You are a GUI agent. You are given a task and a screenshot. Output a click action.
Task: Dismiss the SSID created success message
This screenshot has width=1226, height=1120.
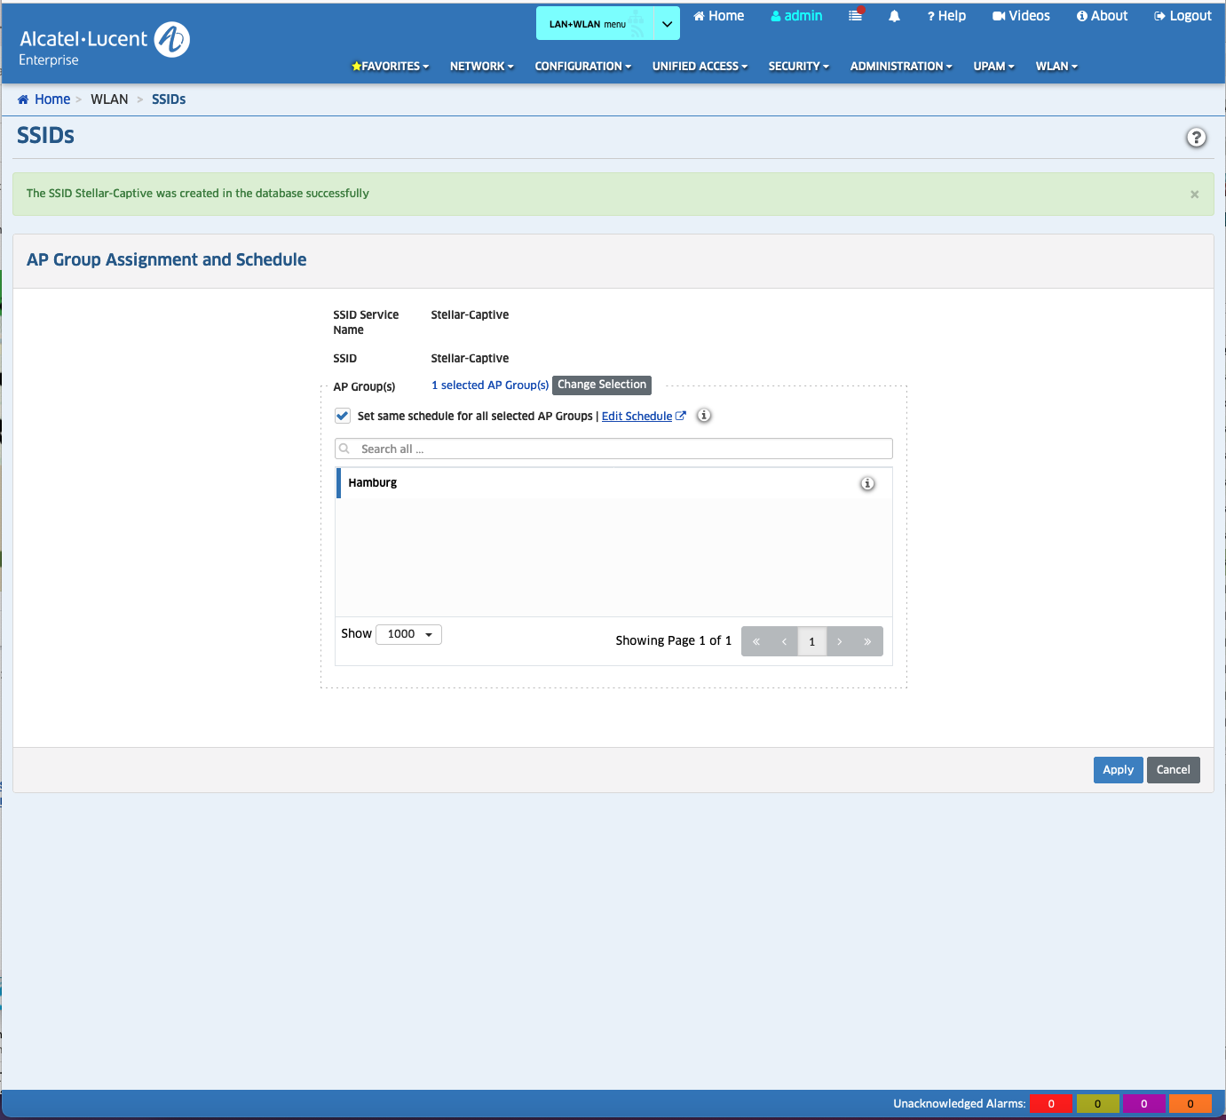[x=1194, y=195]
